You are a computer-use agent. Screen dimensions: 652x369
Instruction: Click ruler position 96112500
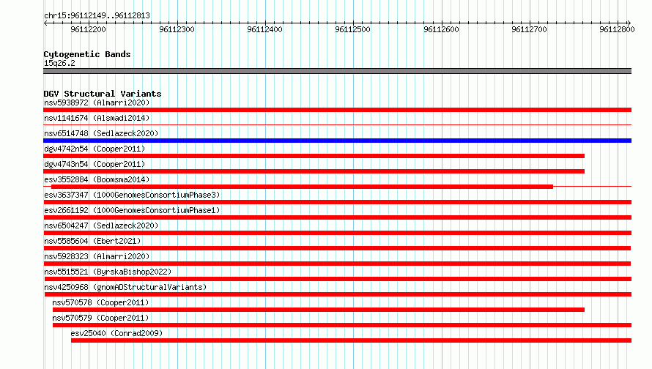(352, 29)
